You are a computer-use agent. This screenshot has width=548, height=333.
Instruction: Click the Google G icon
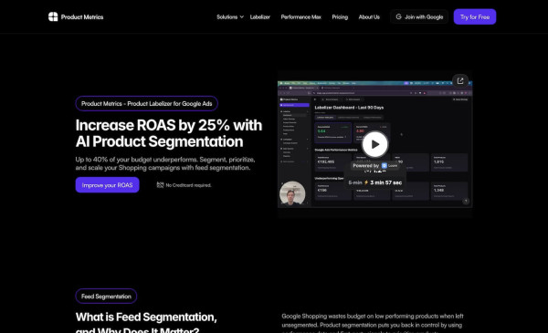click(x=398, y=16)
